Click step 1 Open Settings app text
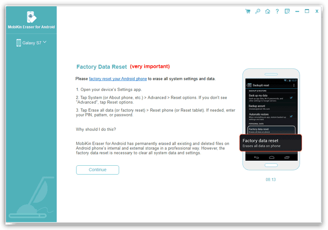The width and height of the screenshot is (328, 230). pyautogui.click(x=109, y=90)
